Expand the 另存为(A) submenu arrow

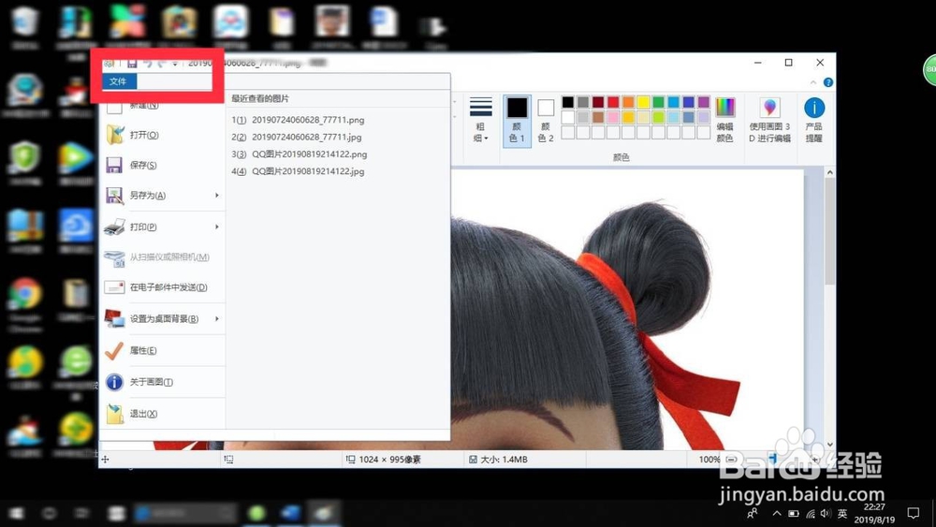pos(217,195)
